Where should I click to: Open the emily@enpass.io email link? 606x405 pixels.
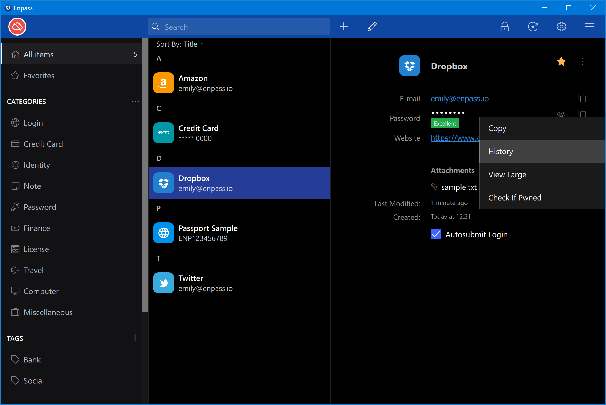460,98
